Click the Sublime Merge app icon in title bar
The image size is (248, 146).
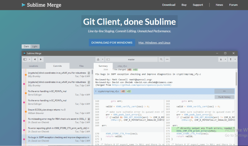coord(25,53)
